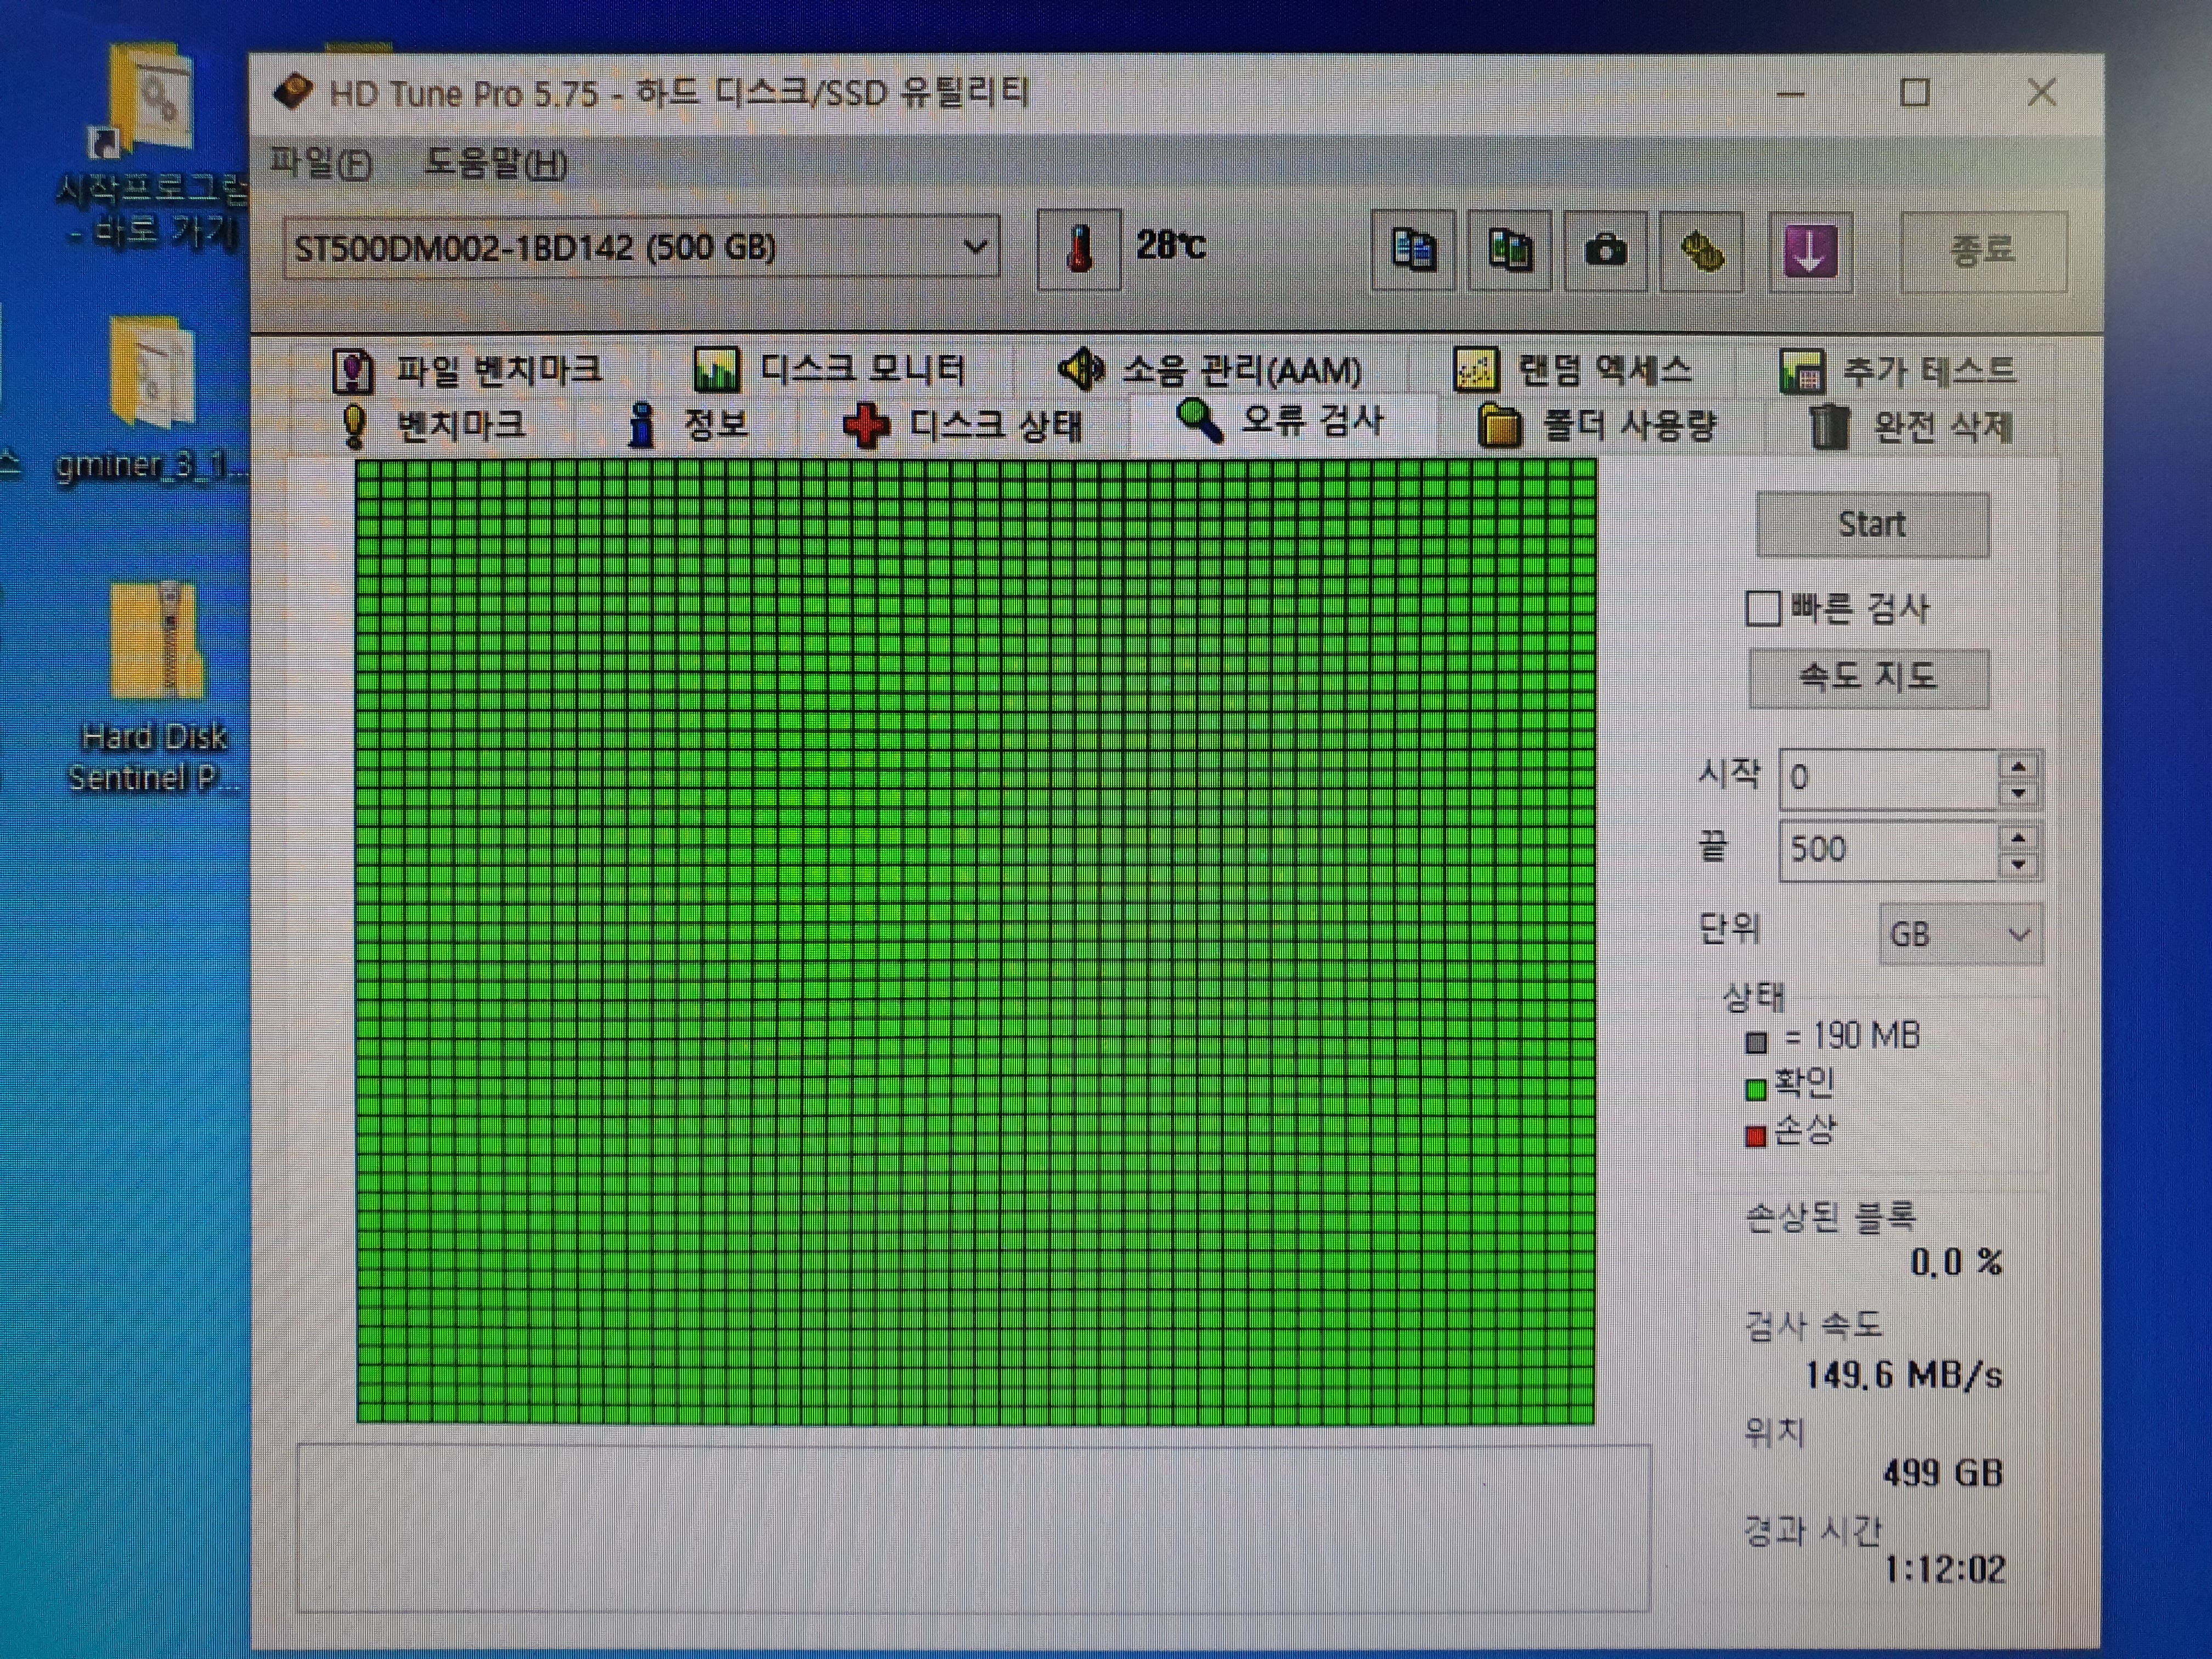Minimize the HD Tune Pro window
The width and height of the screenshot is (2212, 1659).
point(1790,95)
